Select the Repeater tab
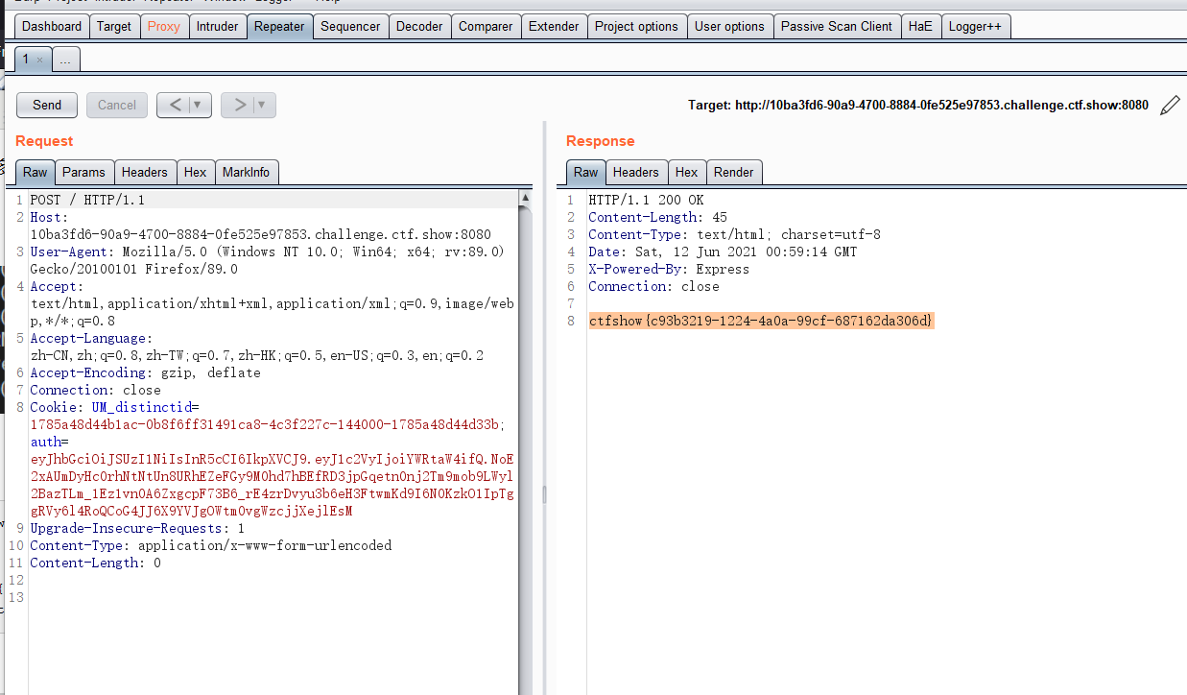This screenshot has width=1187, height=695. tap(280, 26)
